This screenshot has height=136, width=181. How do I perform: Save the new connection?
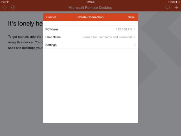click(x=131, y=17)
